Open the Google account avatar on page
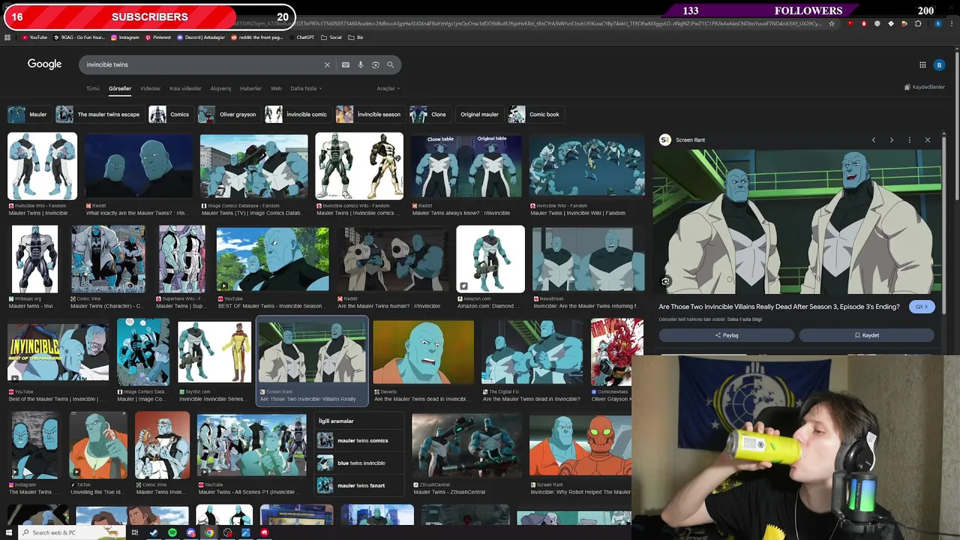 [939, 65]
